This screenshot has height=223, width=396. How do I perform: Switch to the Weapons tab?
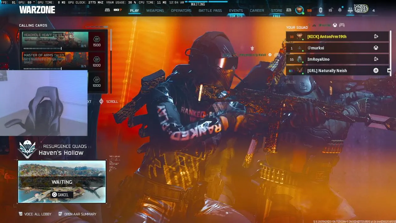point(155,11)
